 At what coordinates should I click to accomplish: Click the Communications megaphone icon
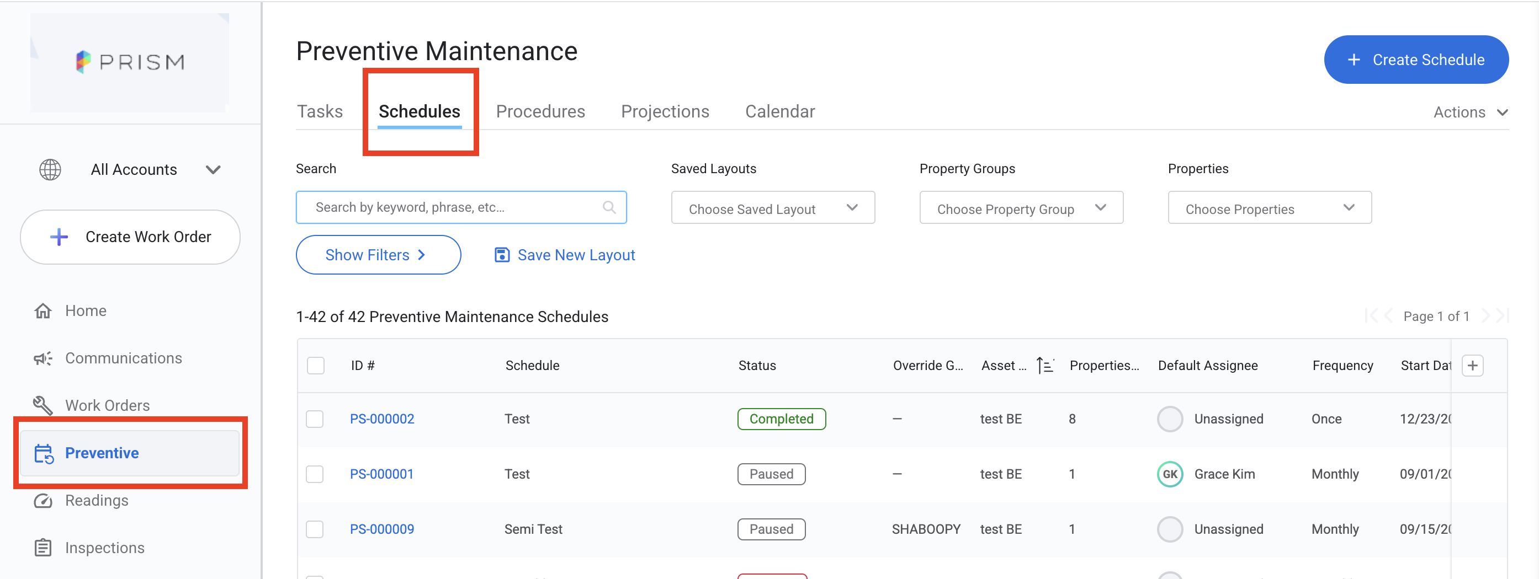point(43,358)
